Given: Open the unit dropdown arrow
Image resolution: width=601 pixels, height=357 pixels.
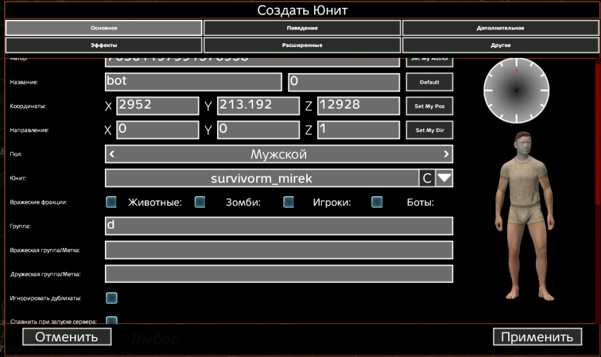Looking at the screenshot, I should coord(445,178).
